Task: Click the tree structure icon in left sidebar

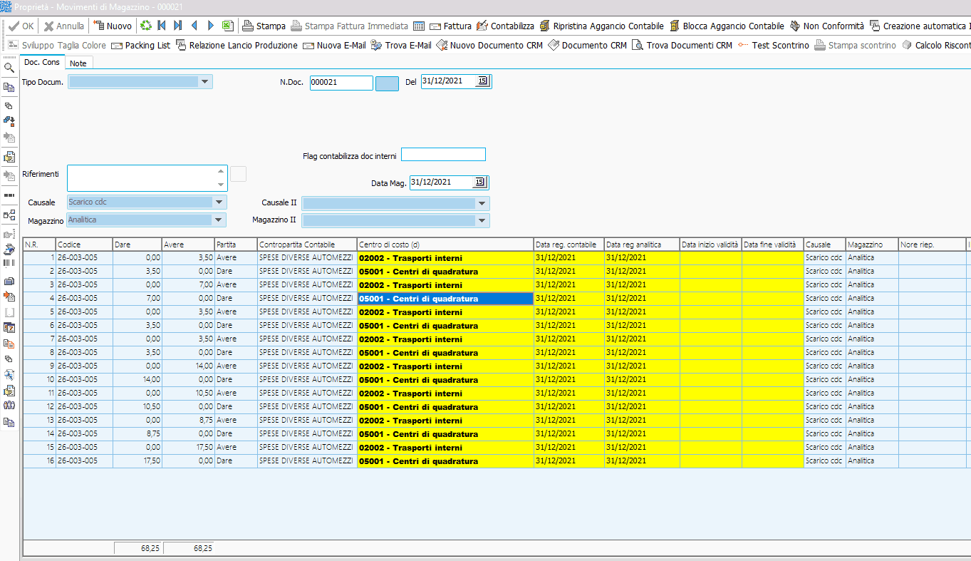Action: click(9, 214)
